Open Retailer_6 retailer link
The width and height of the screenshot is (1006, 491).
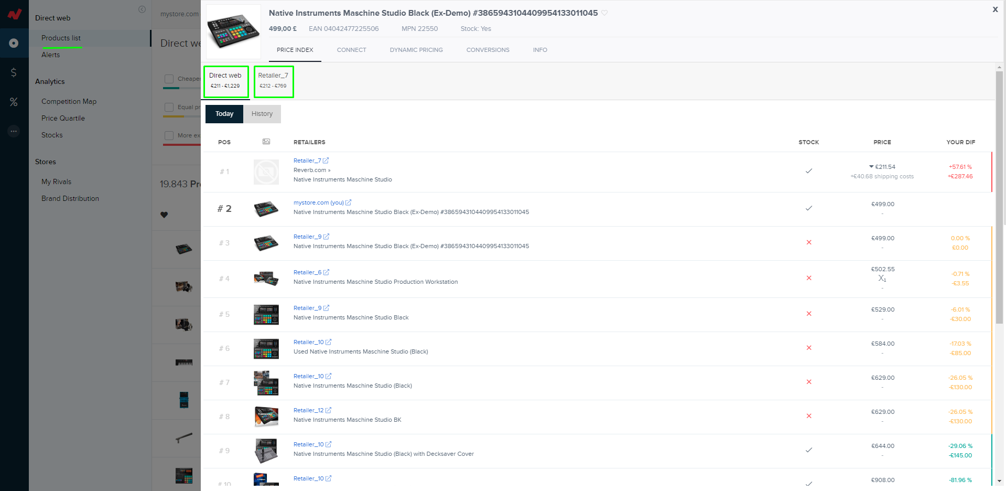(x=307, y=272)
